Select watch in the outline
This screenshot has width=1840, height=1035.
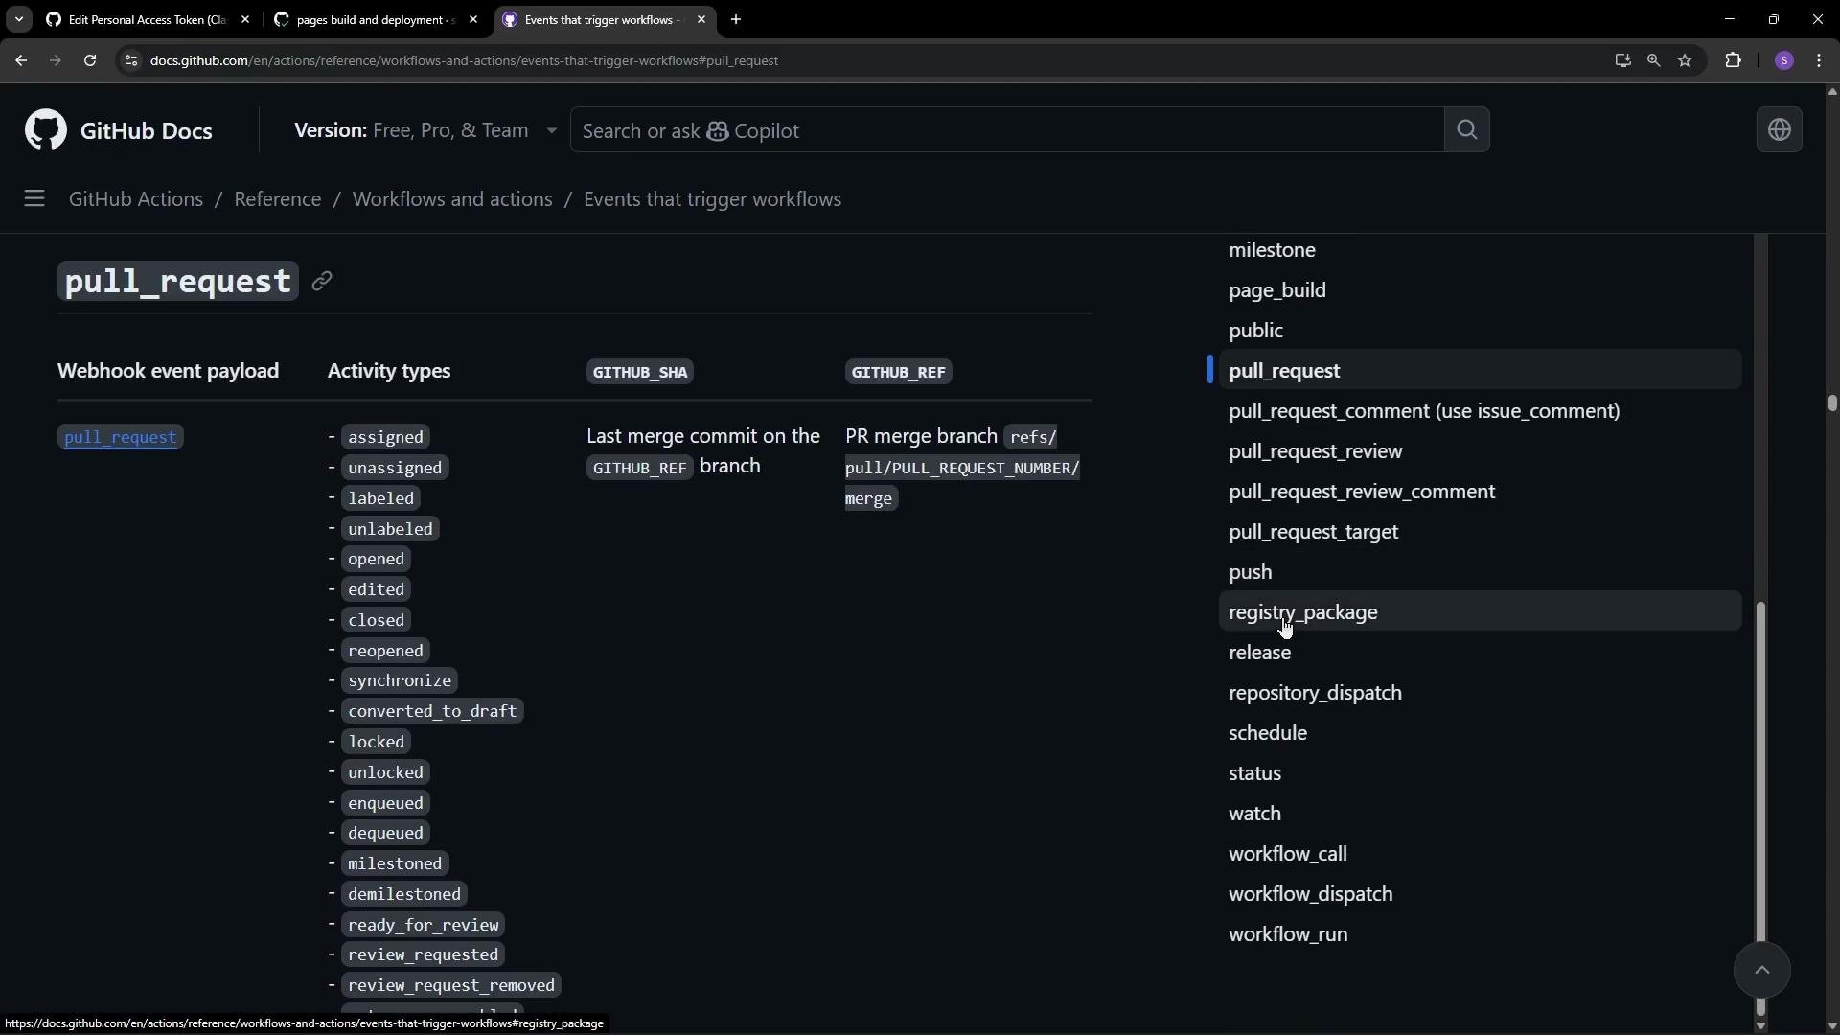click(x=1254, y=814)
